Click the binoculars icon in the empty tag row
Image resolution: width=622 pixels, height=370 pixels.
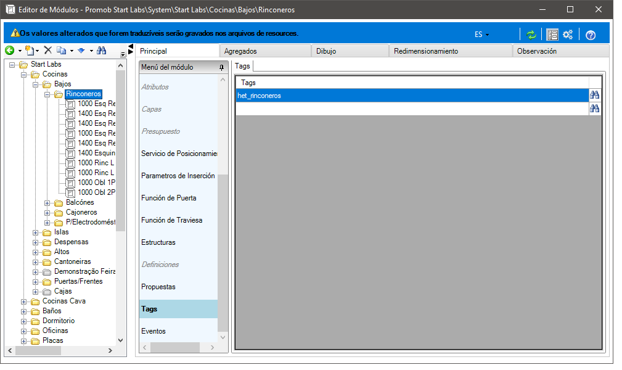pyautogui.click(x=595, y=109)
